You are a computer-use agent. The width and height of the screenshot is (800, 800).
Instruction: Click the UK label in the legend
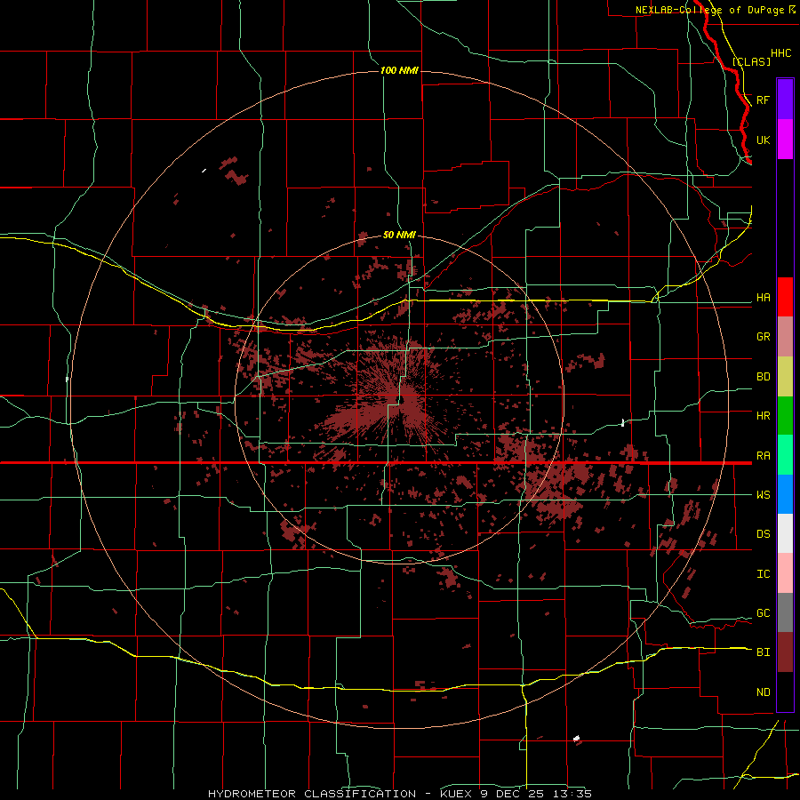(763, 140)
